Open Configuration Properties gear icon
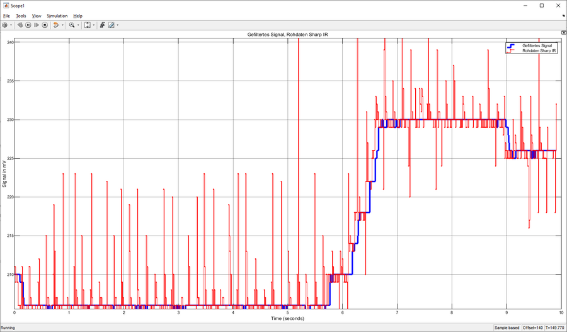 [5, 25]
